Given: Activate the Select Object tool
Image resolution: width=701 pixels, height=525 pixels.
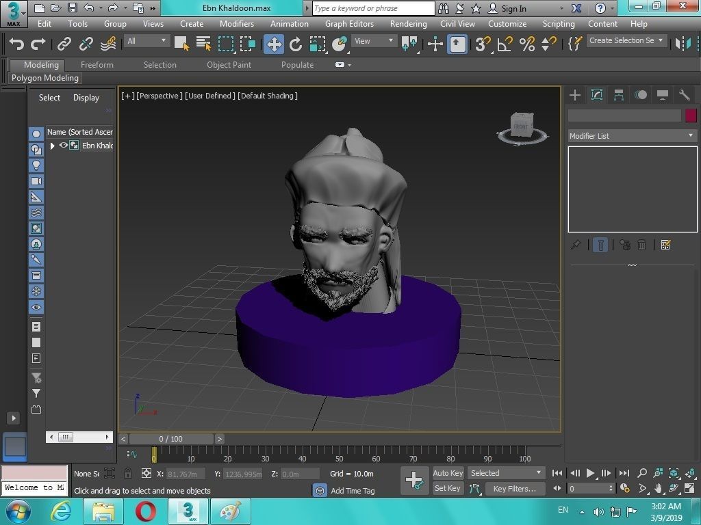Looking at the screenshot, I should pyautogui.click(x=181, y=44).
